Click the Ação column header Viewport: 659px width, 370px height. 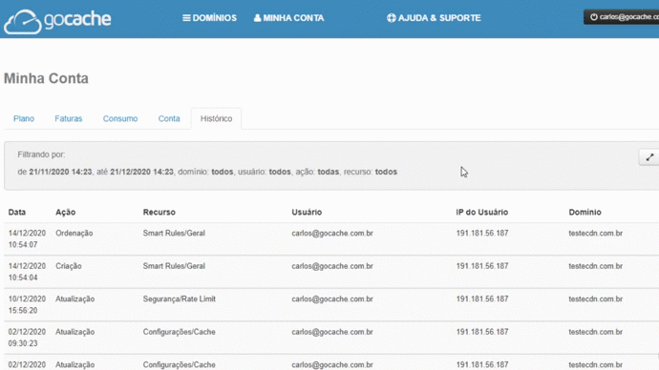coord(66,213)
